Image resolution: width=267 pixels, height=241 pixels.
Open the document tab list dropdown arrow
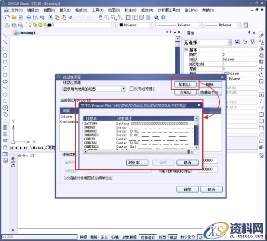[175, 32]
